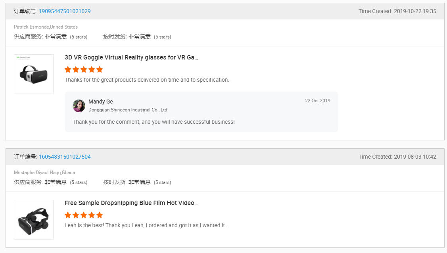Open order number 16054831501027504 link
447x253 pixels.
pos(65,157)
